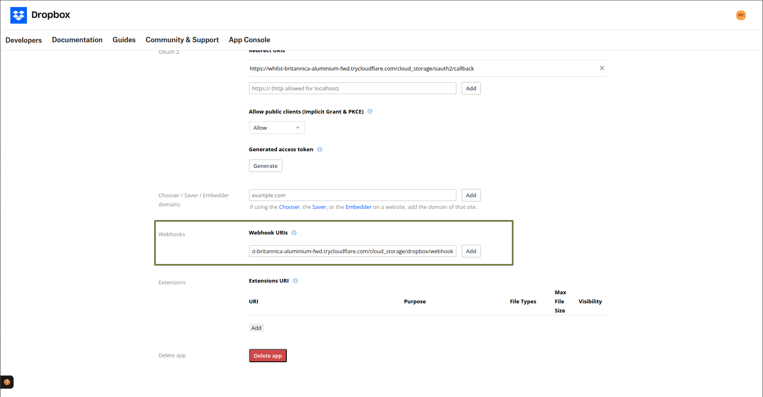
Task: Add the redirect URI with Add button
Action: click(471, 88)
